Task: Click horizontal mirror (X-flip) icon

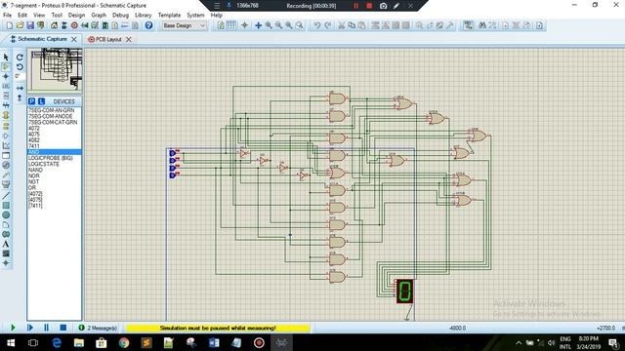Action: pos(20,88)
